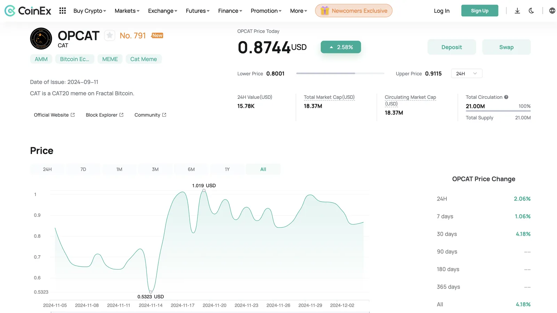Click the 0.5323 USD low marker

coord(151,292)
